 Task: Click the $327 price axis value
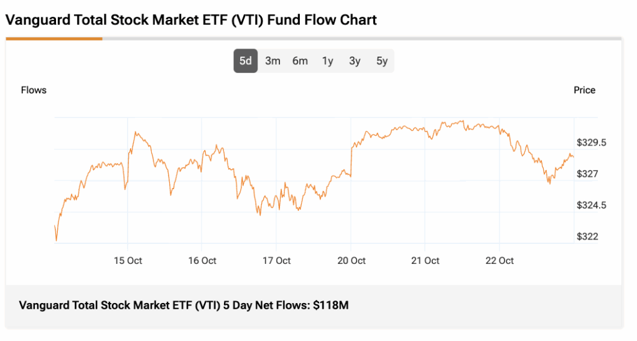(x=587, y=174)
